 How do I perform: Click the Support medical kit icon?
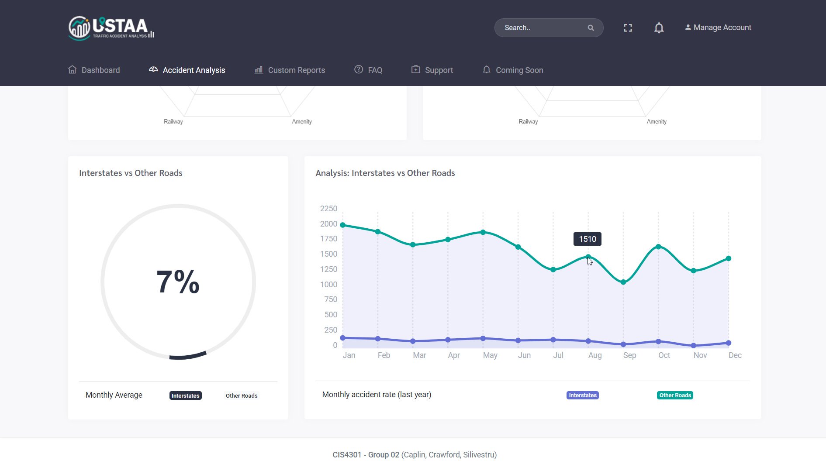click(x=416, y=70)
